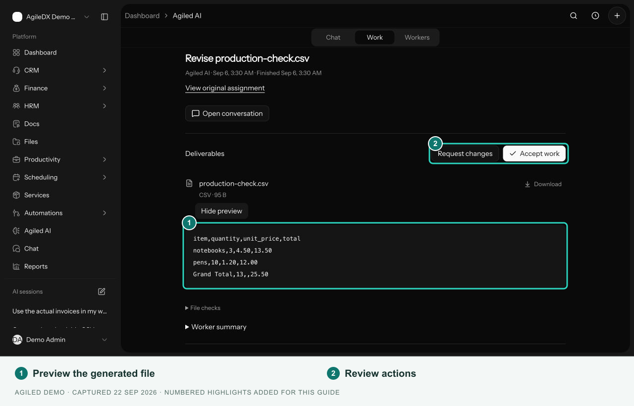Open the "Use the actual invoices" AI session

pos(59,311)
